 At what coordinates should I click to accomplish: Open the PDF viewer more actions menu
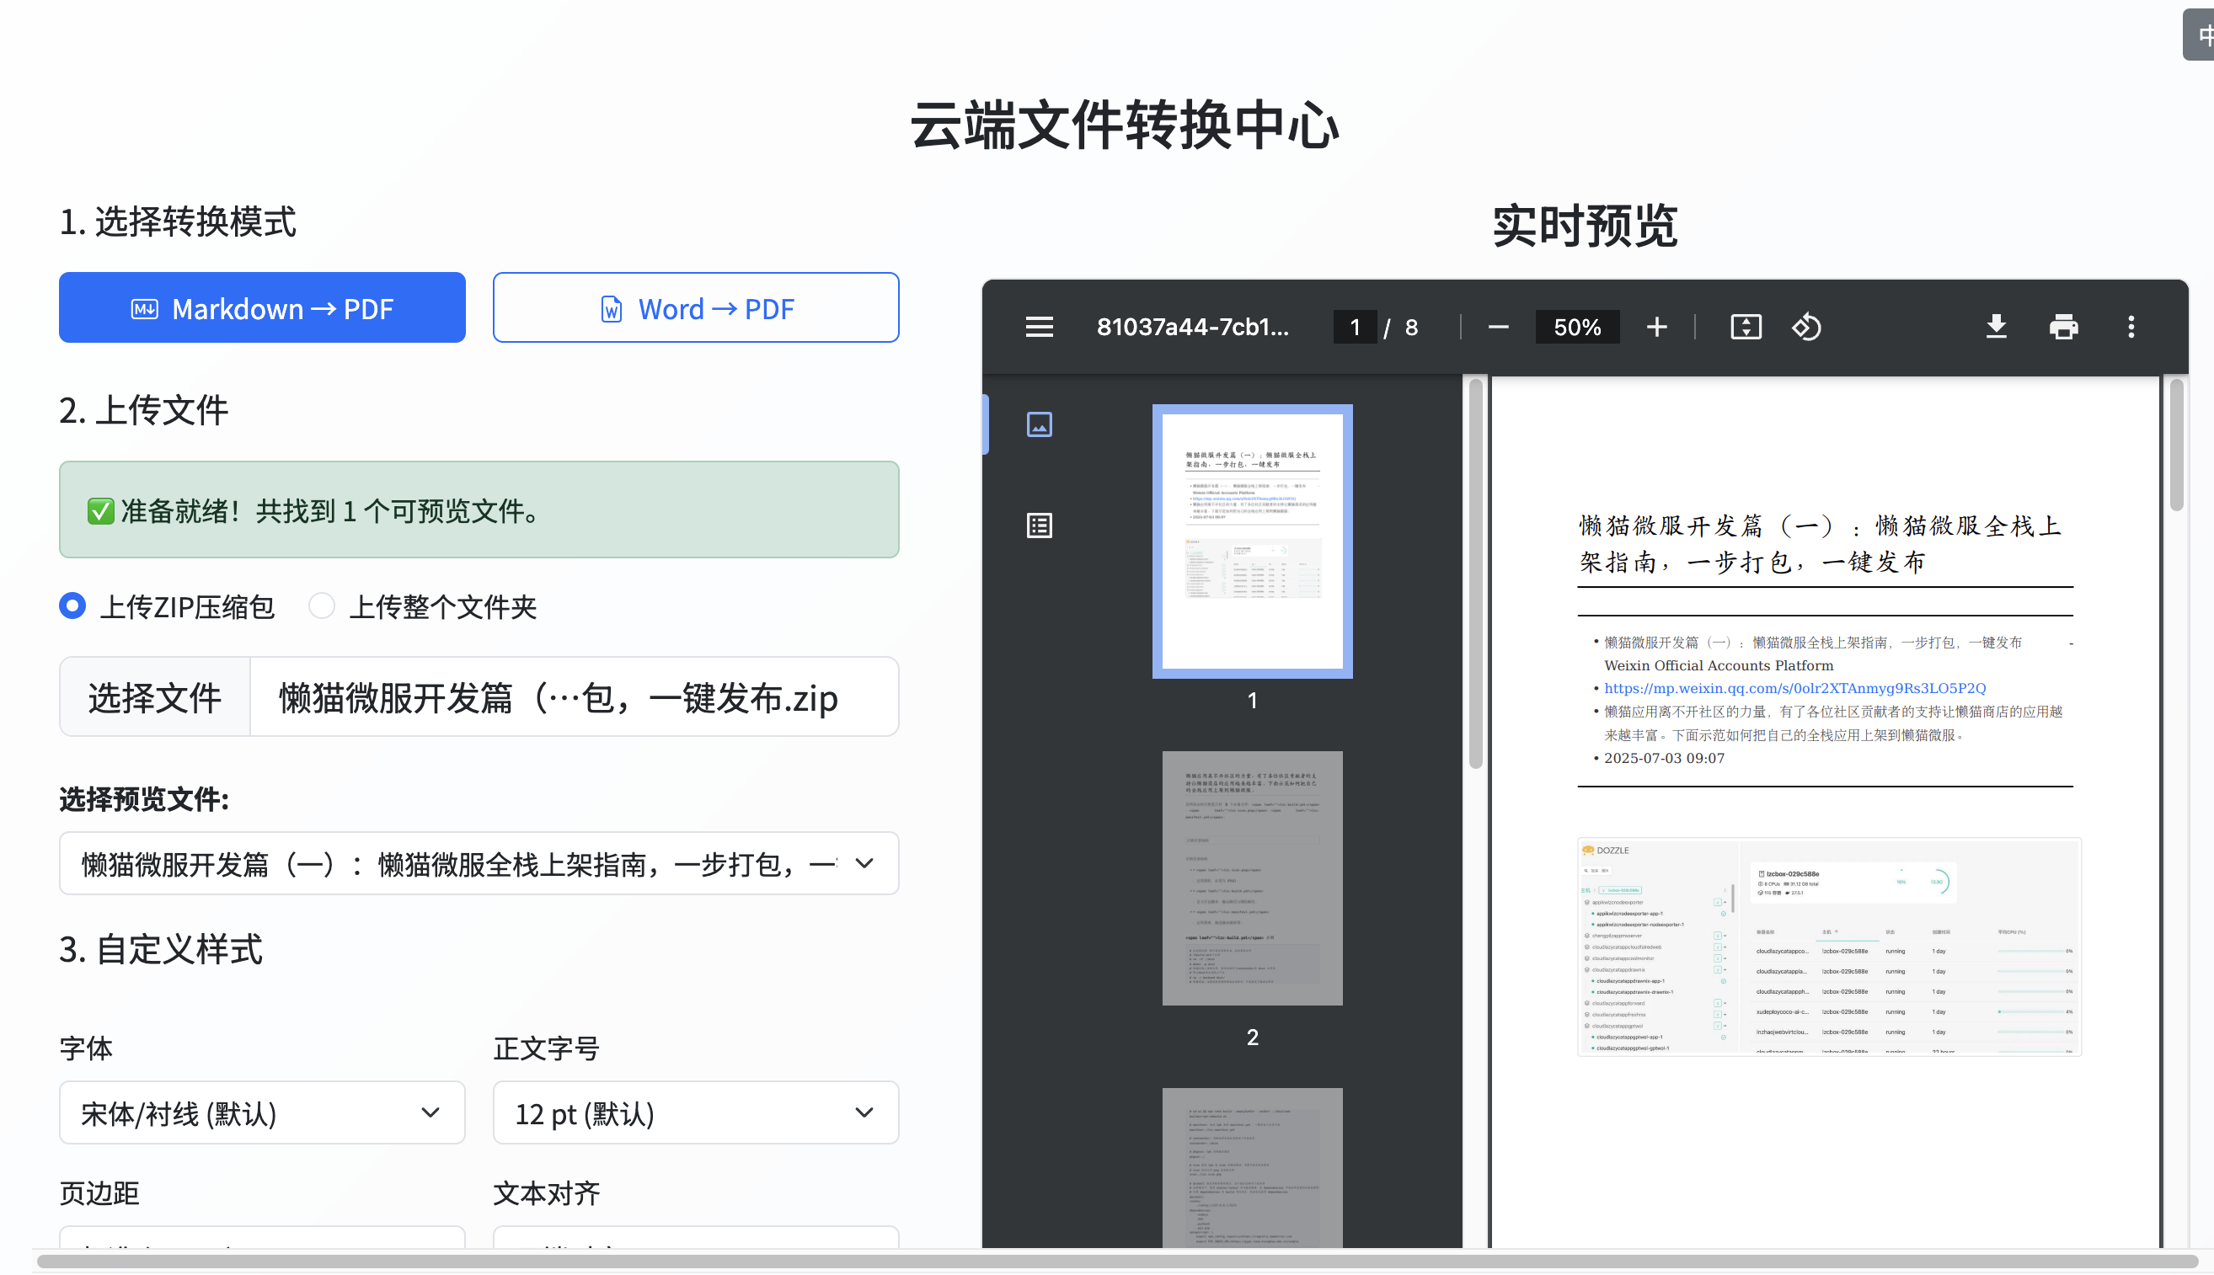pyautogui.click(x=2131, y=328)
